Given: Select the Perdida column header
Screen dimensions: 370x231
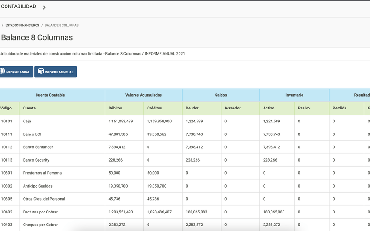Looking at the screenshot, I should [x=339, y=108].
